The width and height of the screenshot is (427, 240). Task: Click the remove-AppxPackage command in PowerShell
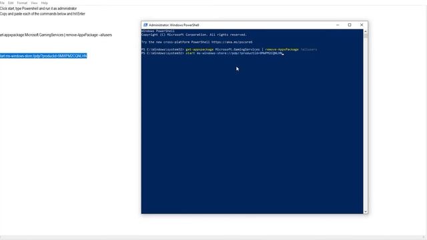click(282, 49)
